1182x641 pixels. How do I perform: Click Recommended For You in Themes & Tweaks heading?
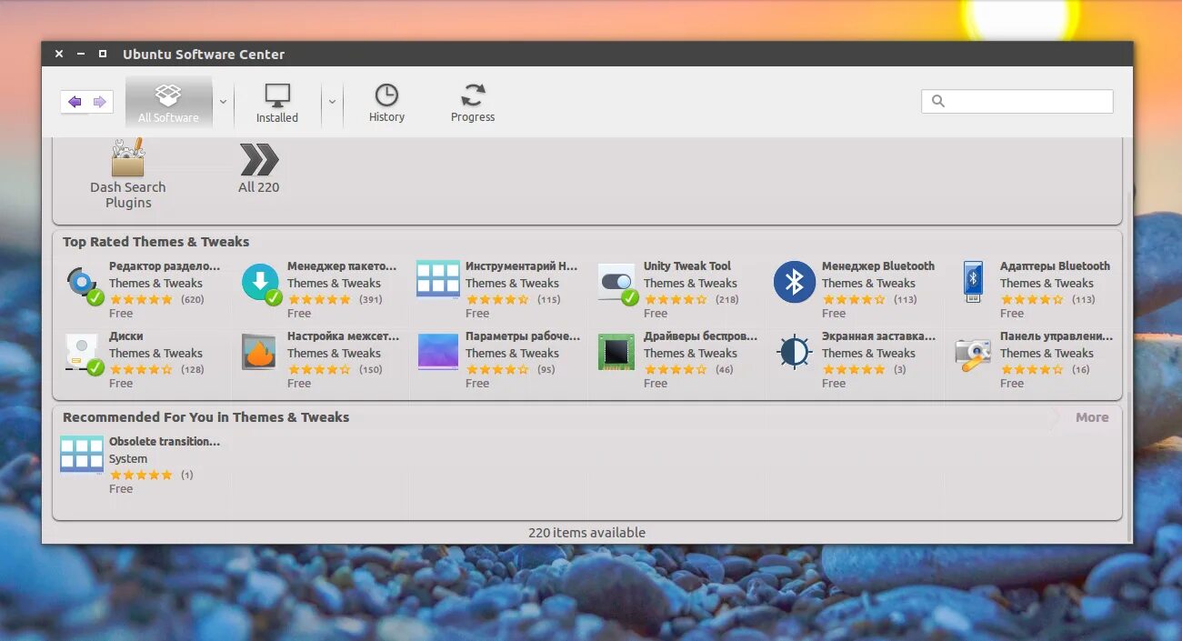point(205,417)
